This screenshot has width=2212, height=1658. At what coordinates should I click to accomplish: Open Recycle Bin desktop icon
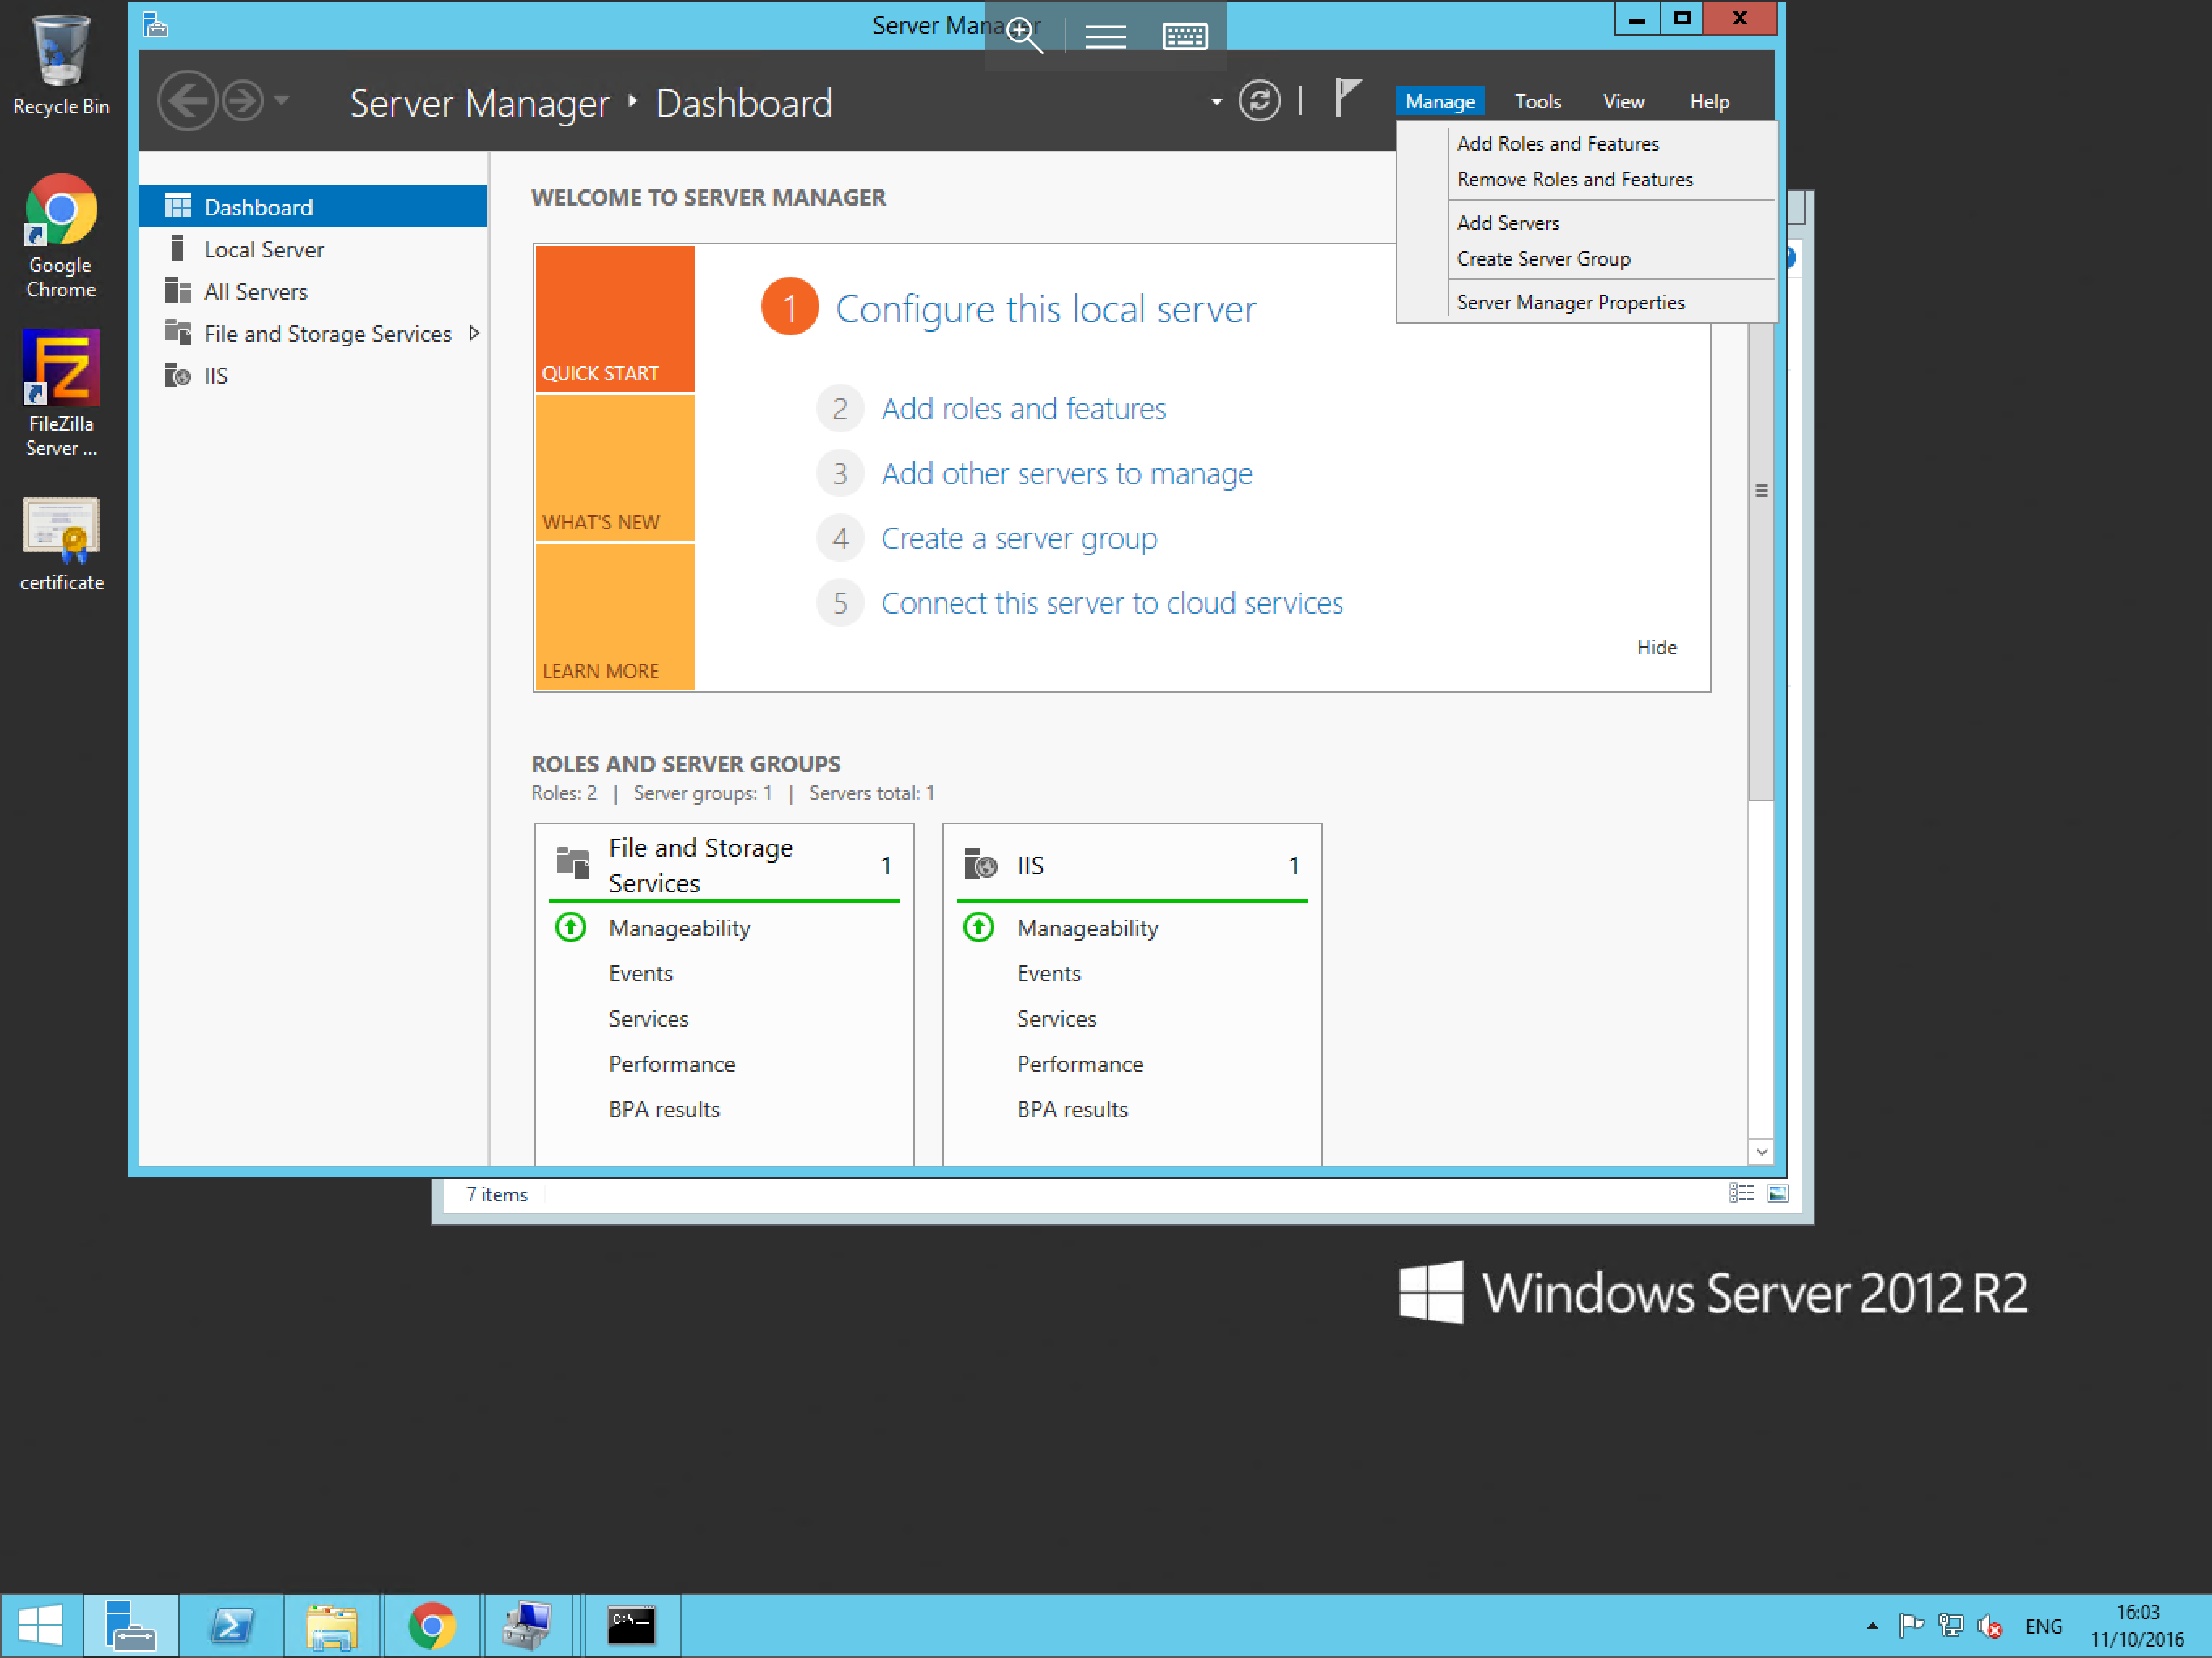click(61, 66)
